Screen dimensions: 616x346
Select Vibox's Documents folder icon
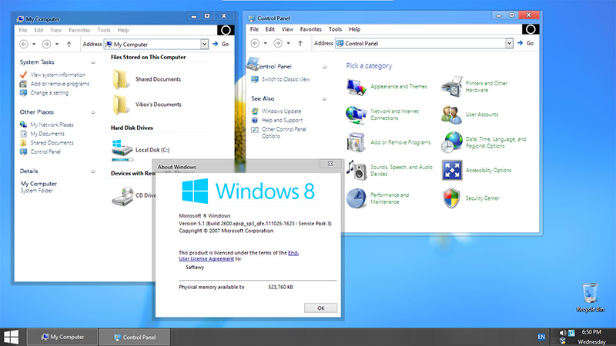(120, 105)
